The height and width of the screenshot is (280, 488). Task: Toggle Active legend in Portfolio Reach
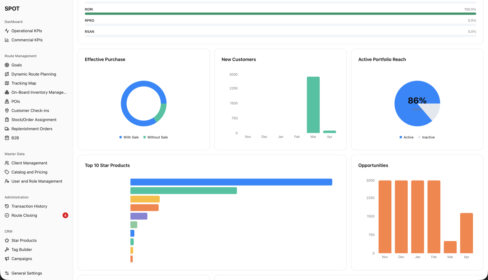[406, 137]
